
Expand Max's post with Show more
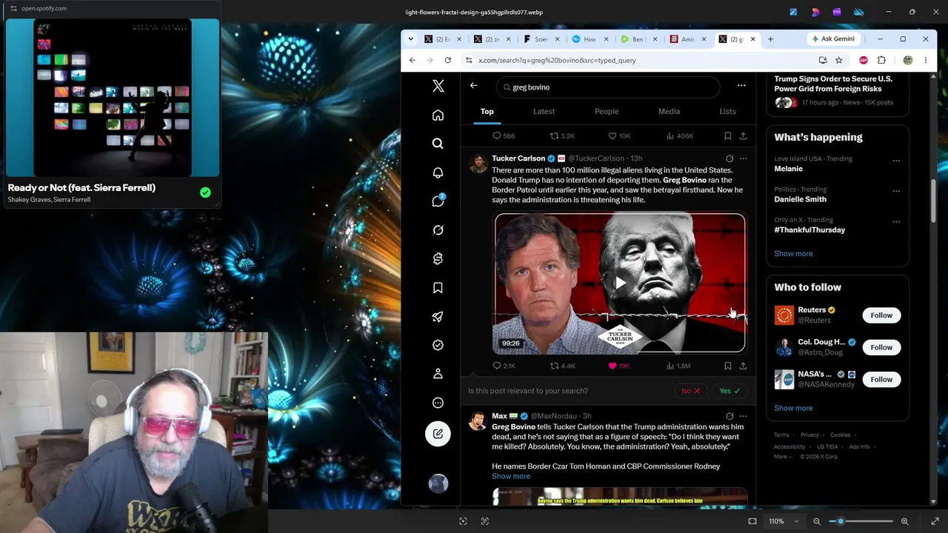pyautogui.click(x=511, y=476)
